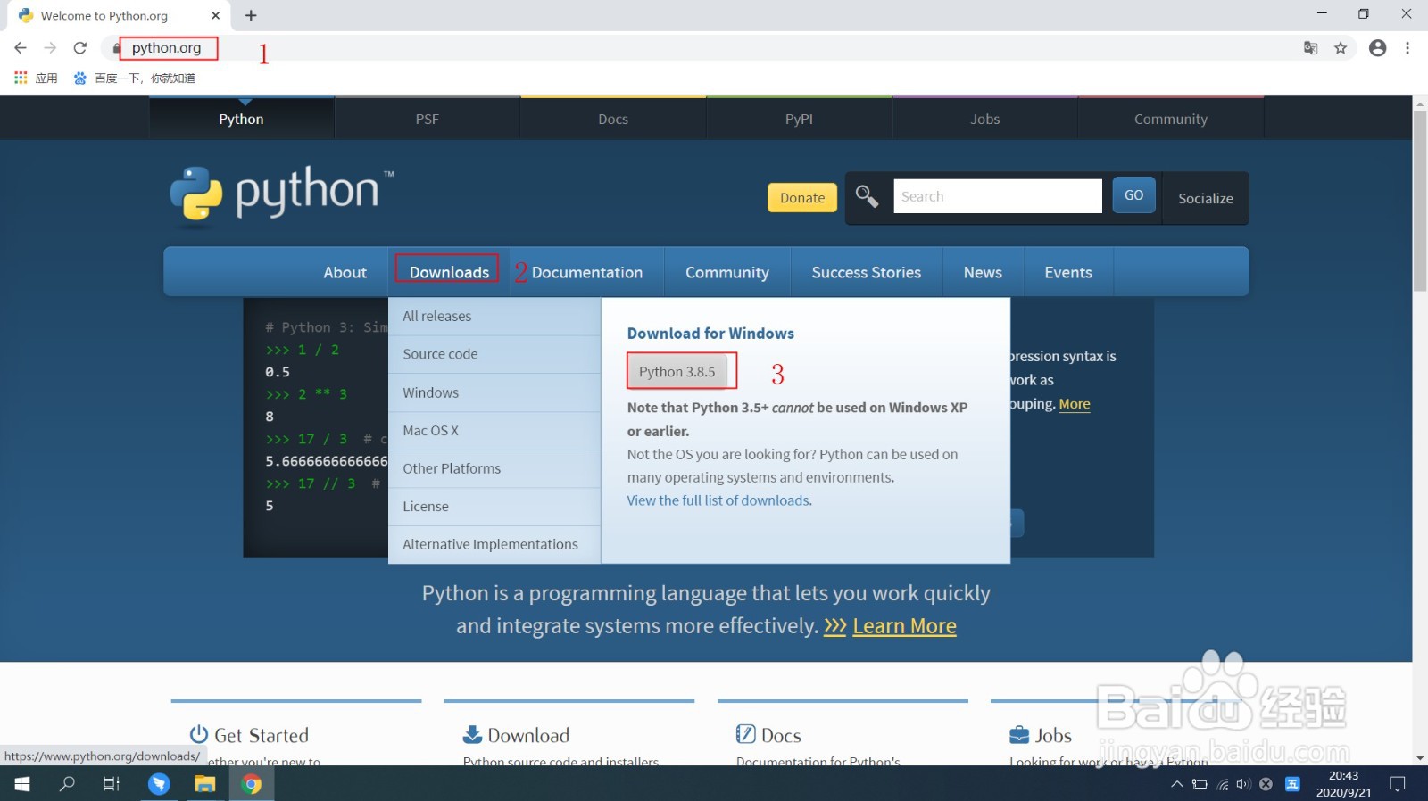Open the Community main nav menu
Viewport: 1428px width, 801px height.
click(727, 272)
